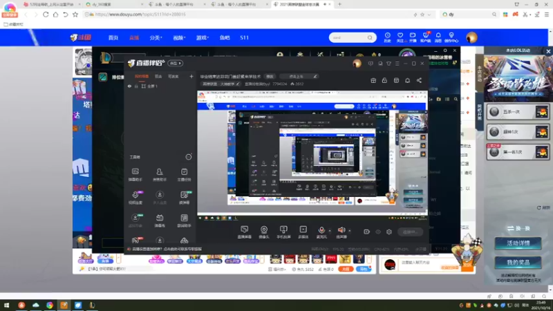Open Douyu 创作中心 icon

click(451, 37)
